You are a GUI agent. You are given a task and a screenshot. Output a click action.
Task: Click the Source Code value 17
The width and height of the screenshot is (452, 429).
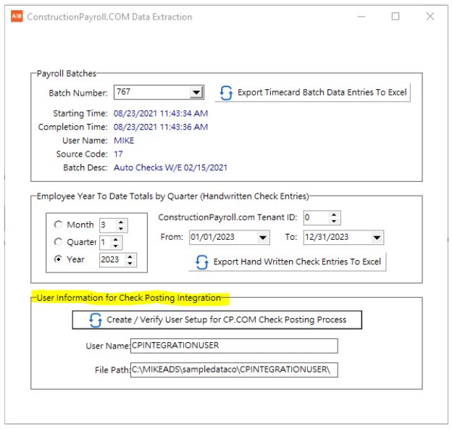118,154
